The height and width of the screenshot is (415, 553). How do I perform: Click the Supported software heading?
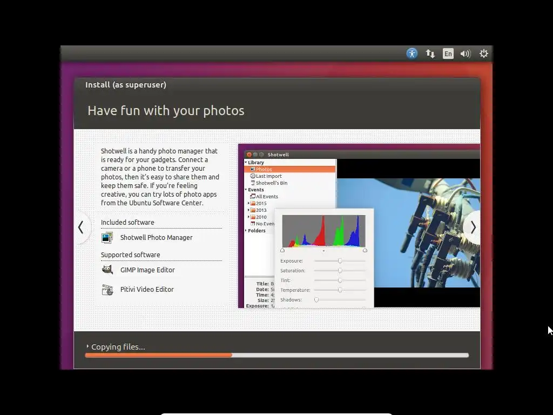[x=130, y=255]
